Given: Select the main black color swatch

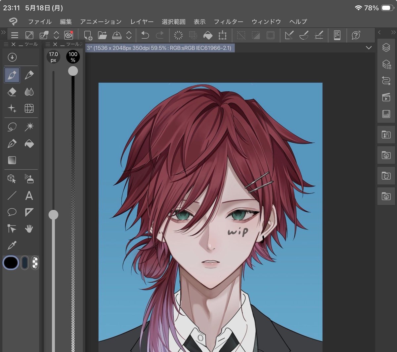Looking at the screenshot, I should (11, 263).
